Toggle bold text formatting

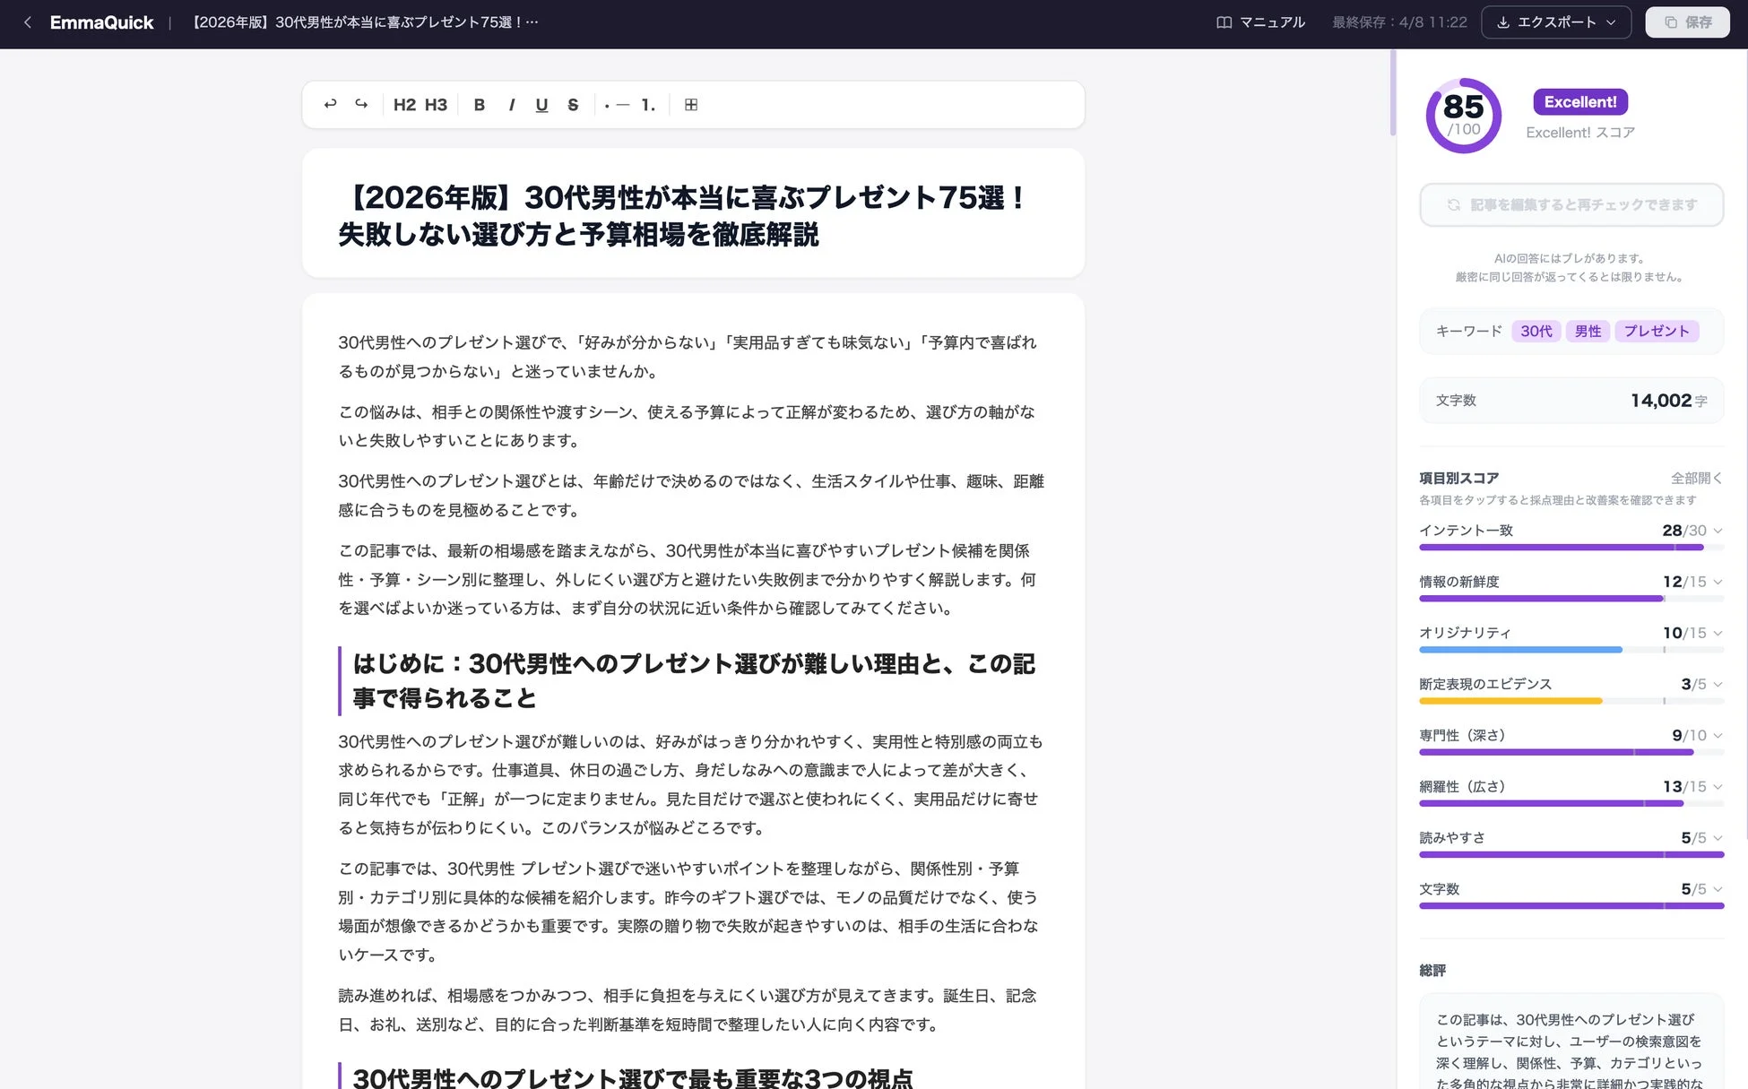(480, 104)
